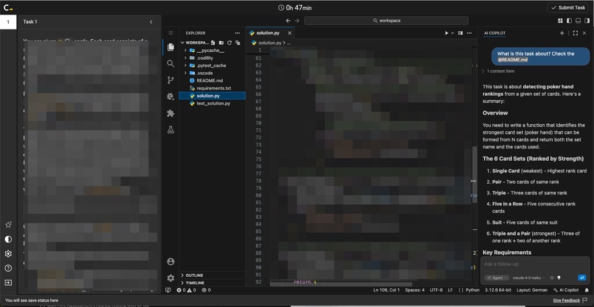Toggle the bottom panel layout icon

coord(578,20)
